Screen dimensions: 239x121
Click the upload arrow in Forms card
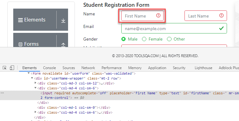[x=63, y=45]
